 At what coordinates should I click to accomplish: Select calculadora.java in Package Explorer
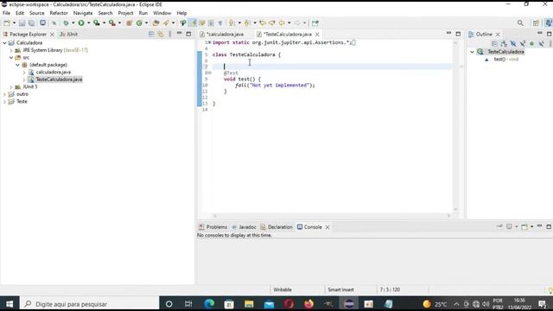(54, 72)
